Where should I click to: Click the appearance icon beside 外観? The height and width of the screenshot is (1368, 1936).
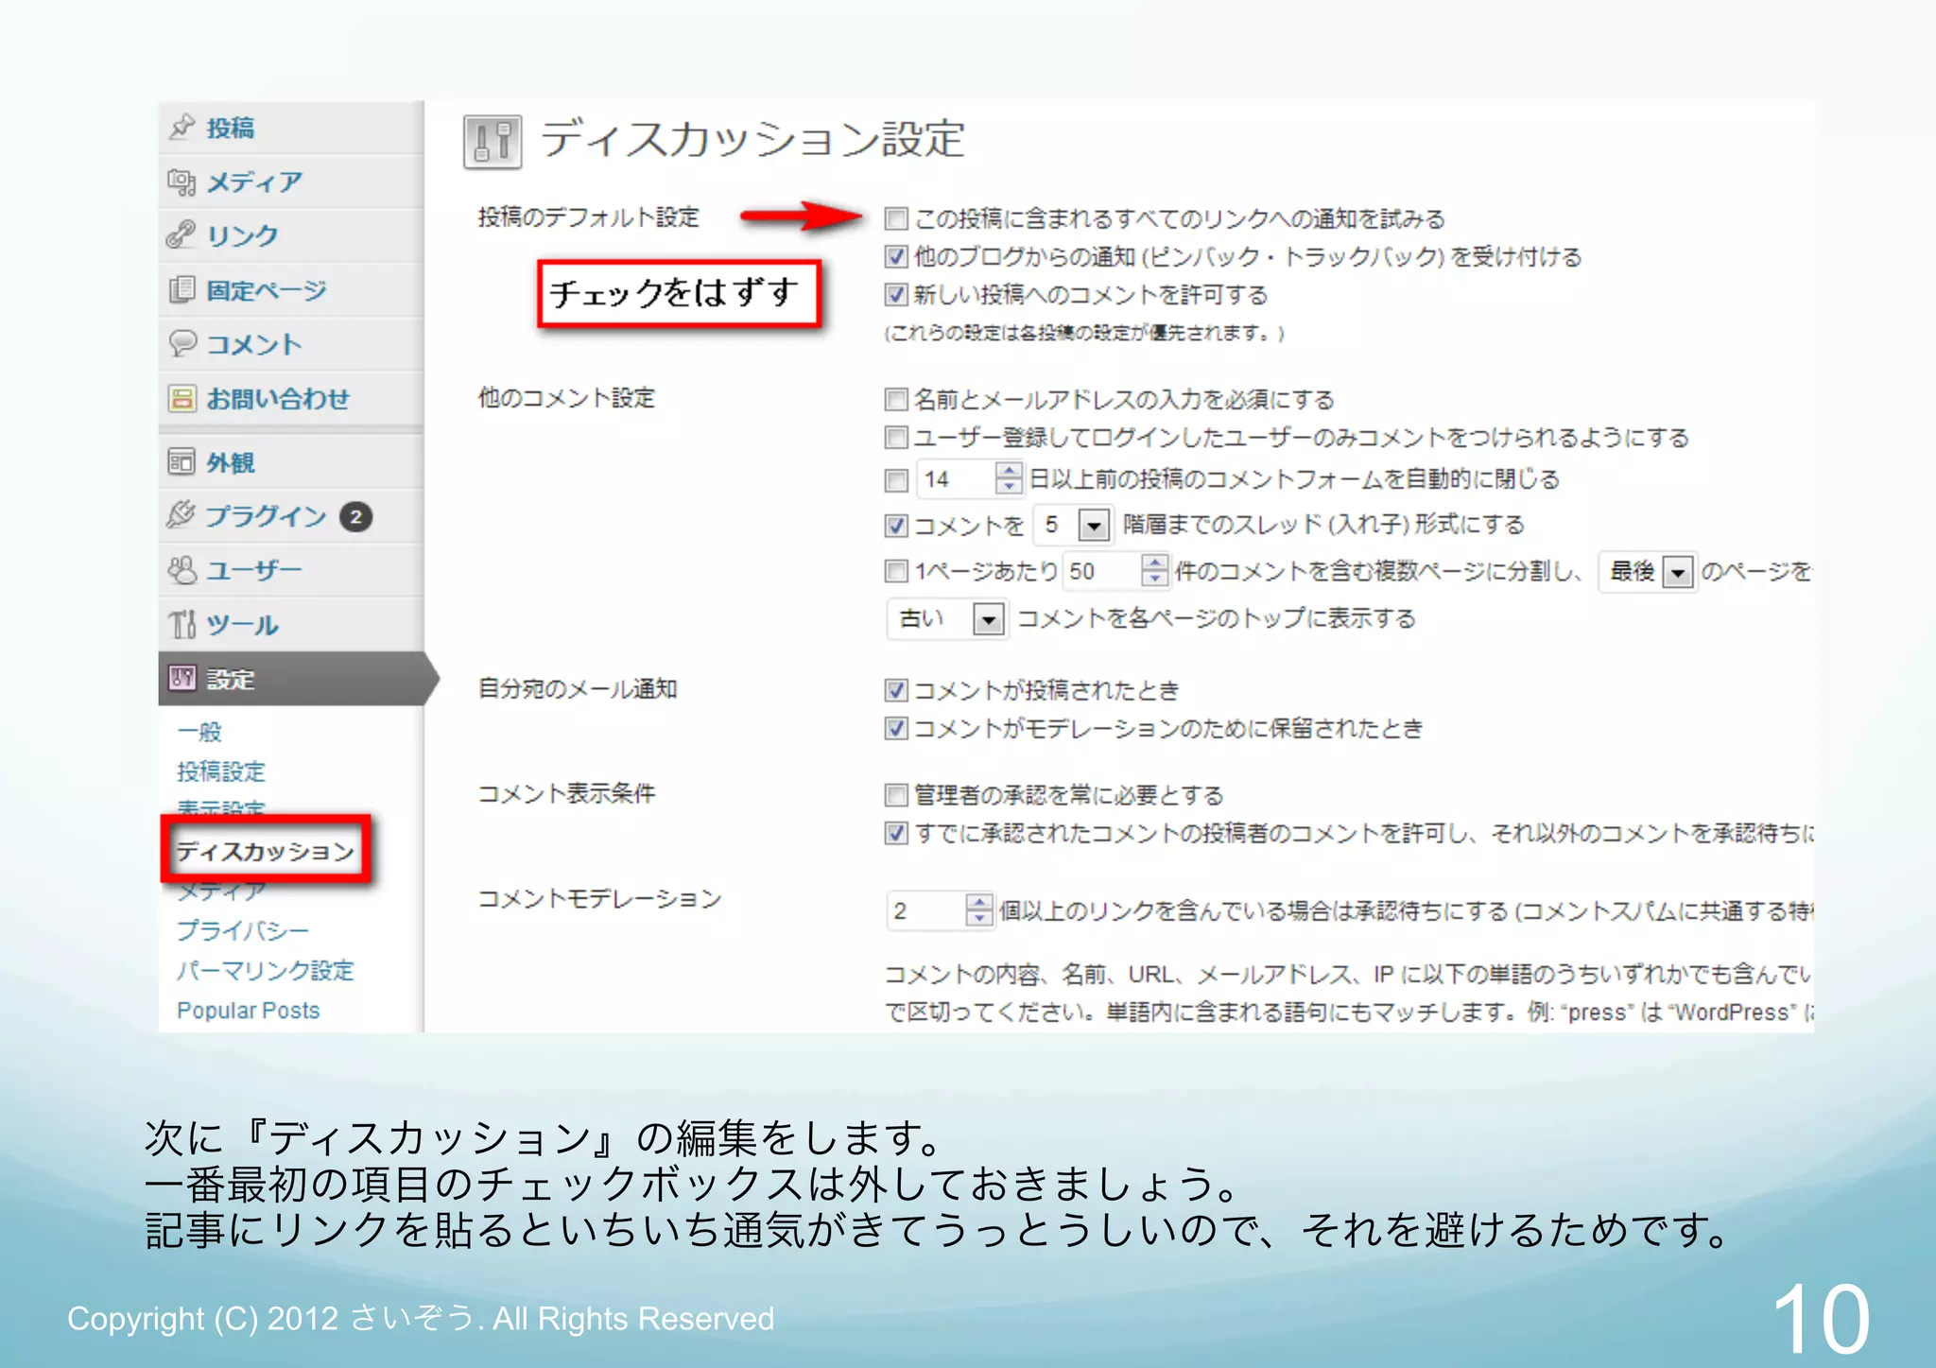tap(181, 462)
